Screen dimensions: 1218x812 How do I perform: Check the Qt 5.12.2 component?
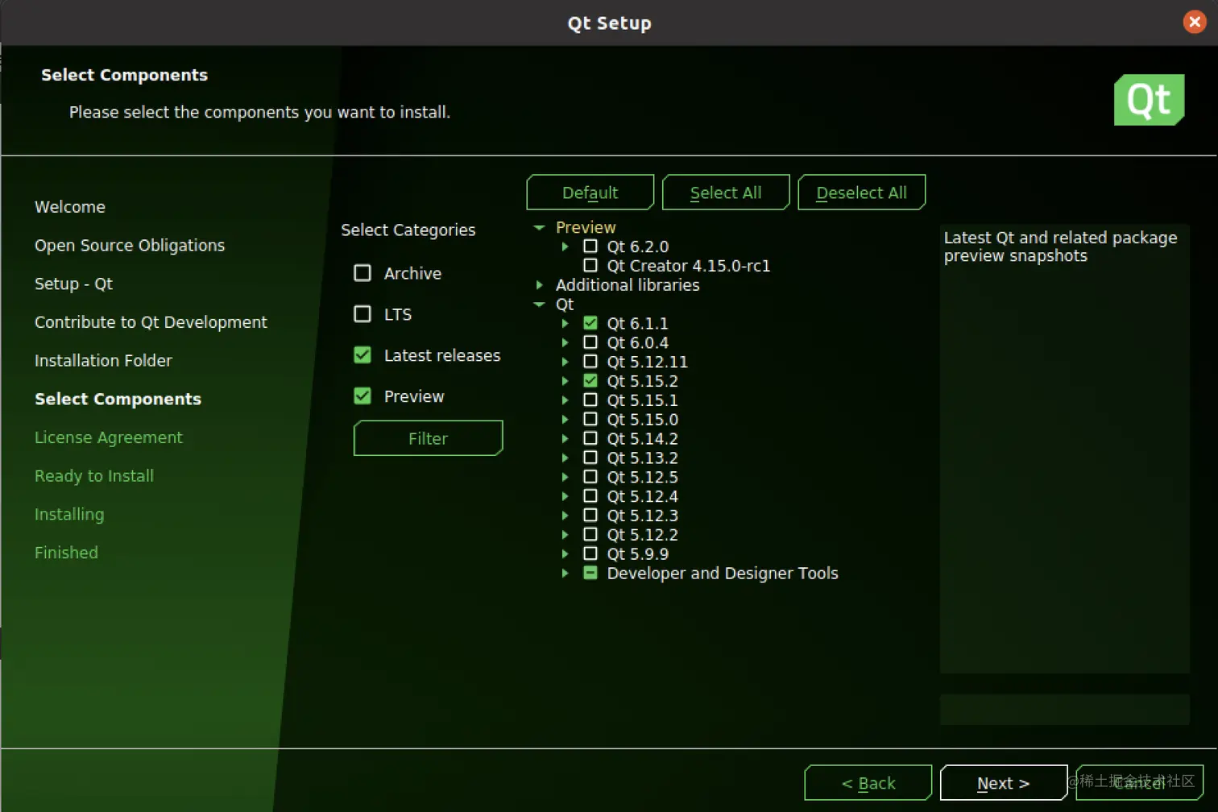click(x=590, y=534)
